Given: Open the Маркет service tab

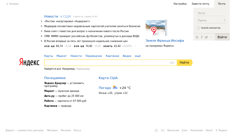Looking at the screenshot, I should click(61, 56).
